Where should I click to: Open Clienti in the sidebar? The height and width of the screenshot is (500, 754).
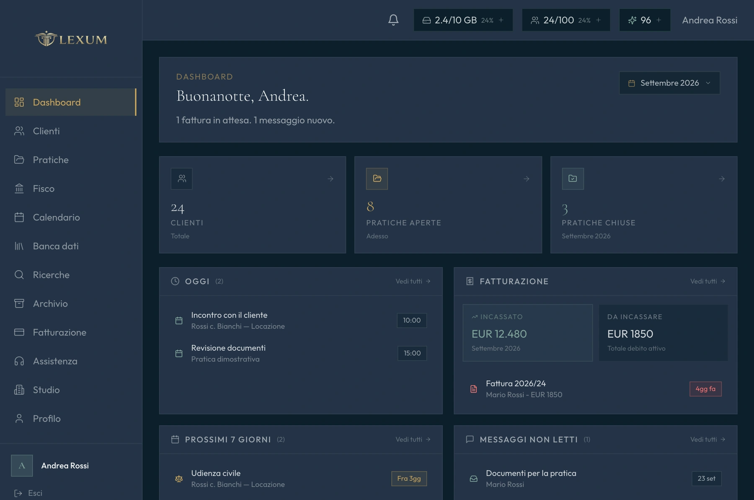click(x=71, y=131)
